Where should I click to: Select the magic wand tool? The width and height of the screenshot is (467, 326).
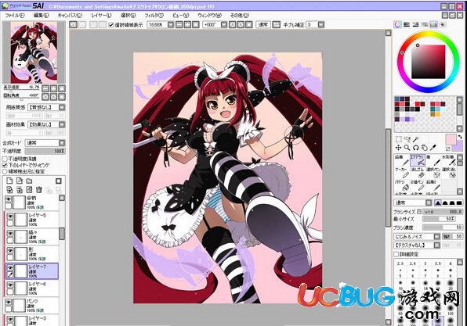pos(415,139)
